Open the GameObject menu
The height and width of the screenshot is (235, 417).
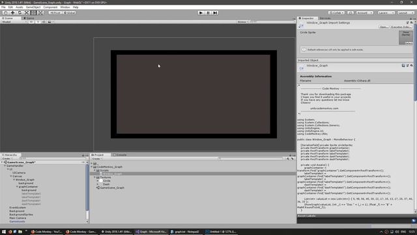click(33, 7)
